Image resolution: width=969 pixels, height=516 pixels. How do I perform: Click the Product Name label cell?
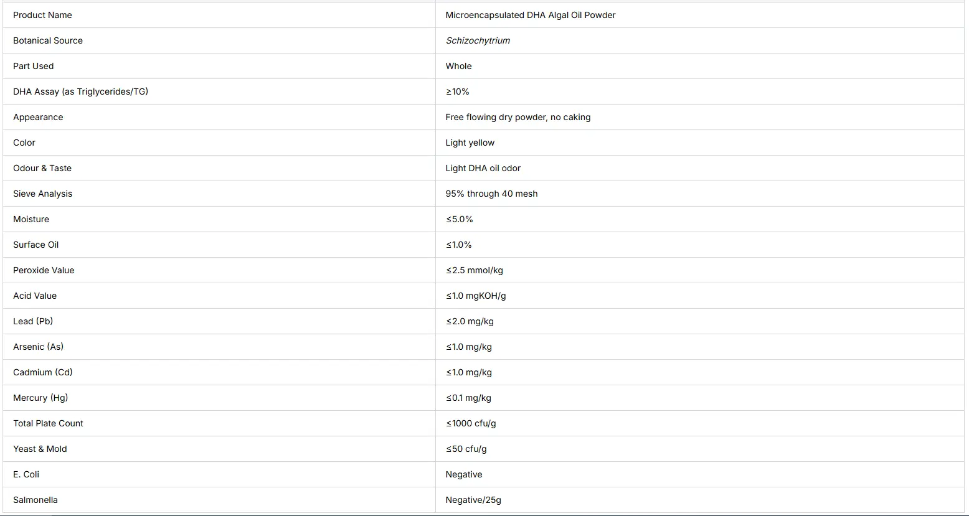[219, 15]
